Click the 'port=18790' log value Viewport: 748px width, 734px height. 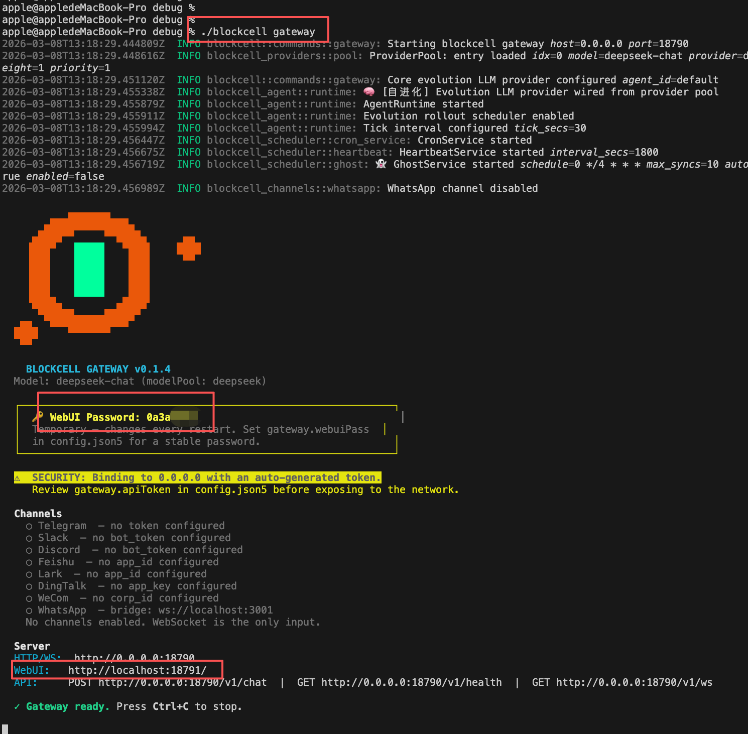659,44
